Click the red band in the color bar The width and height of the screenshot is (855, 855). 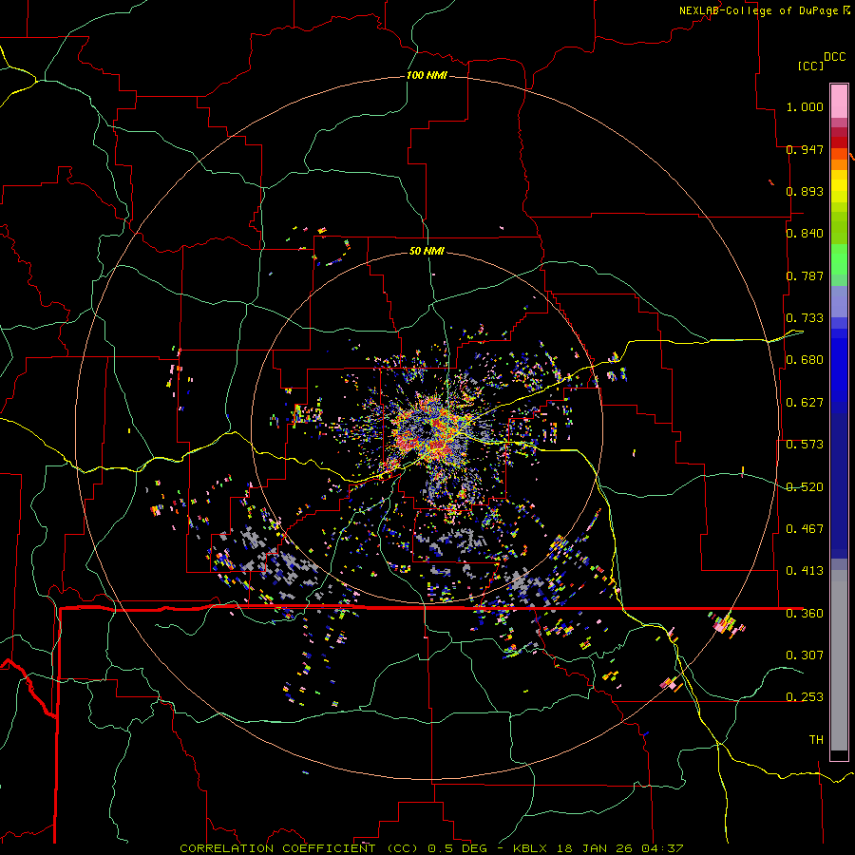[839, 142]
